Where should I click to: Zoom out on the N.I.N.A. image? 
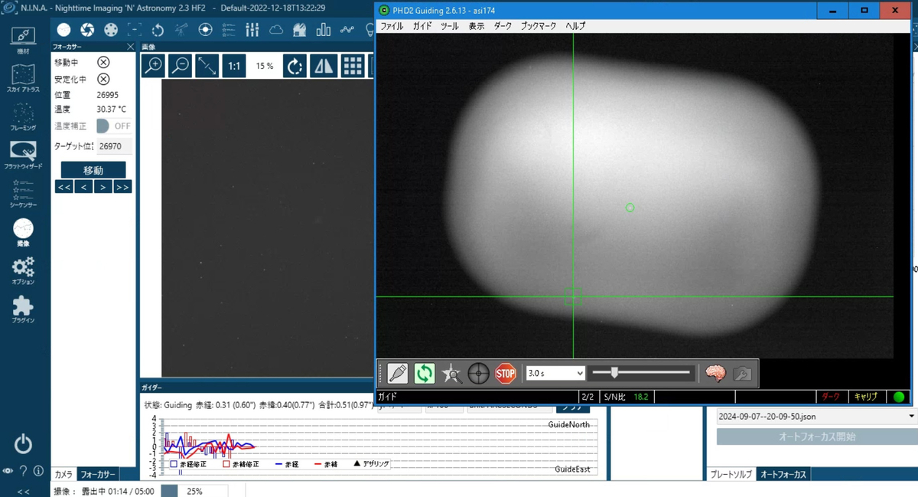(x=180, y=66)
